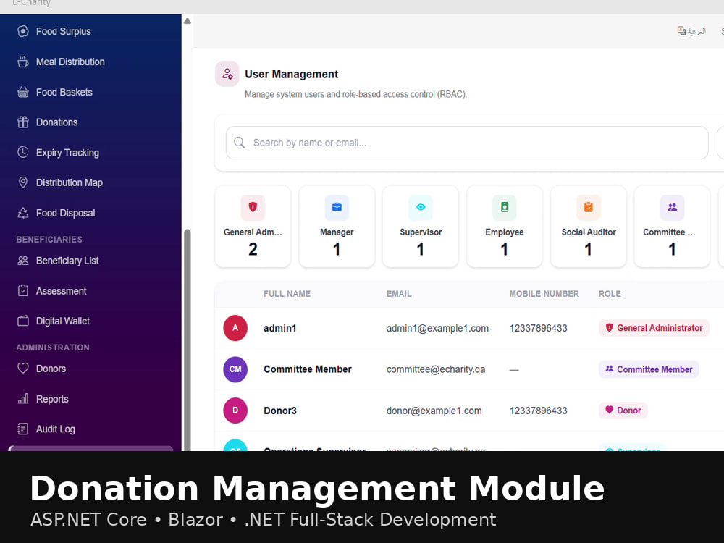
Task: Click the Donors heart icon
Action: click(23, 369)
